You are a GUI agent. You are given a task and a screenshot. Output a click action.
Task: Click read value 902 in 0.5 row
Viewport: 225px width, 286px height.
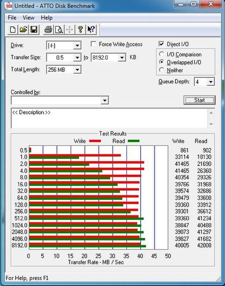(207, 150)
